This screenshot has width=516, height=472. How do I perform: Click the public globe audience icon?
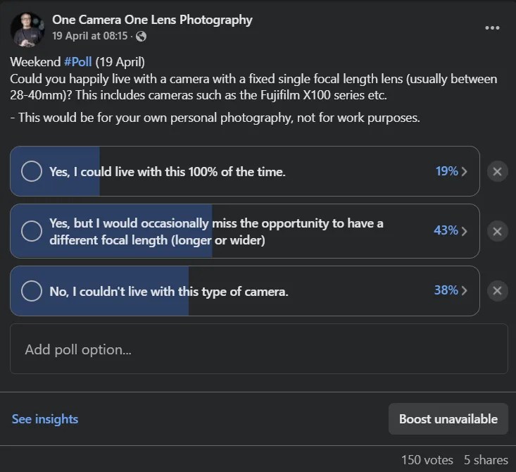[x=141, y=36]
